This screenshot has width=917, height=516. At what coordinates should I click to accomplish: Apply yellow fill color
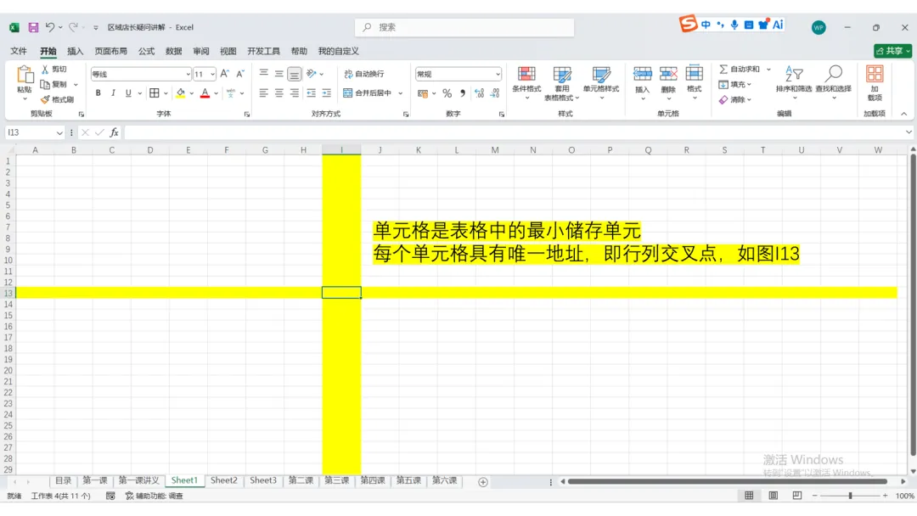click(181, 93)
